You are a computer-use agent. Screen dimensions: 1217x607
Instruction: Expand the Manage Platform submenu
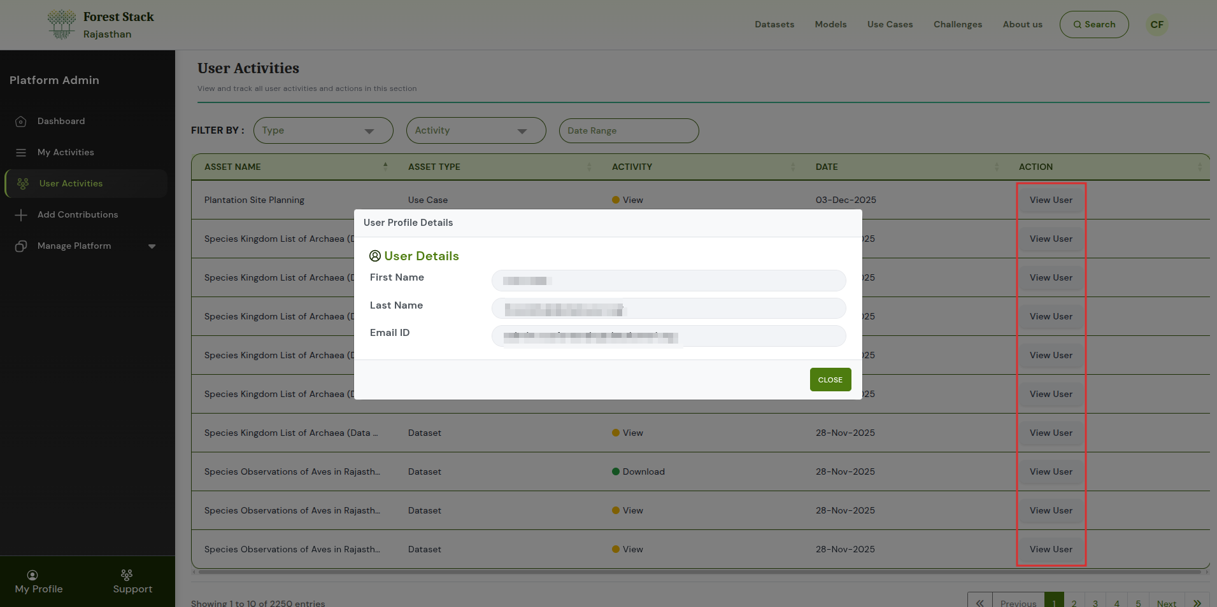tap(152, 246)
